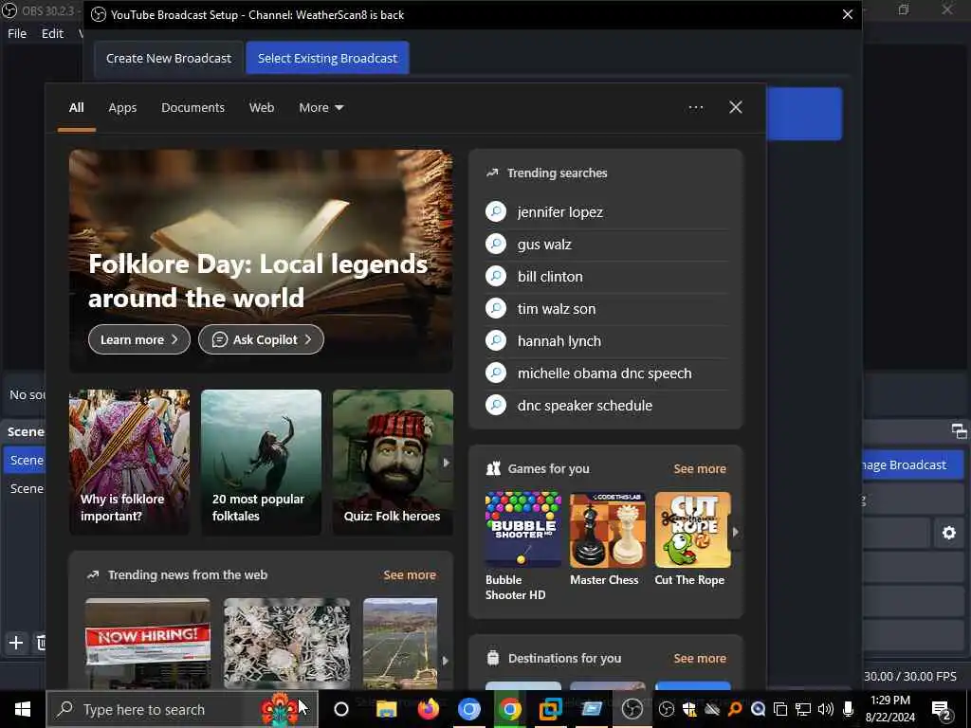Search trending term tim walz son
The image size is (971, 728).
pyautogui.click(x=607, y=309)
